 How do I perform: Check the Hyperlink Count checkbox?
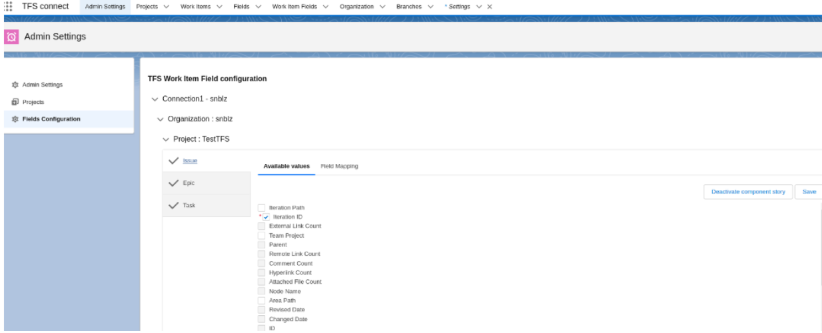tap(261, 273)
